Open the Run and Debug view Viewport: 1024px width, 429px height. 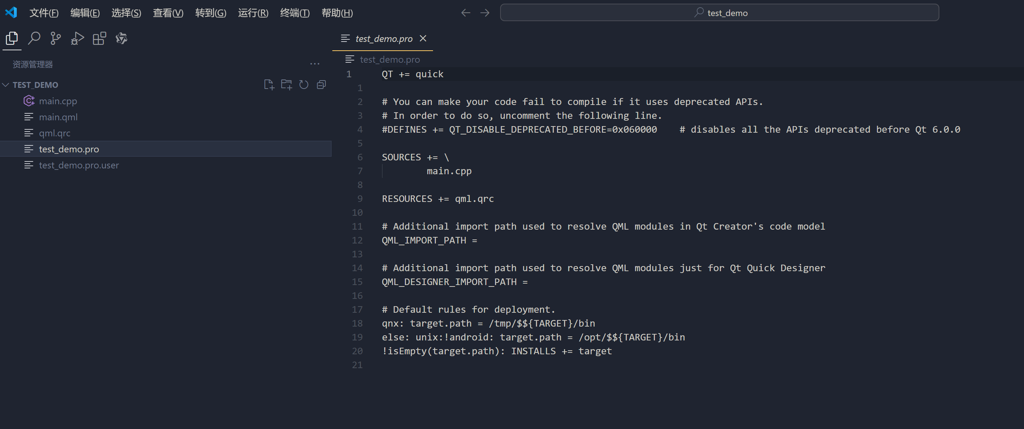point(77,38)
